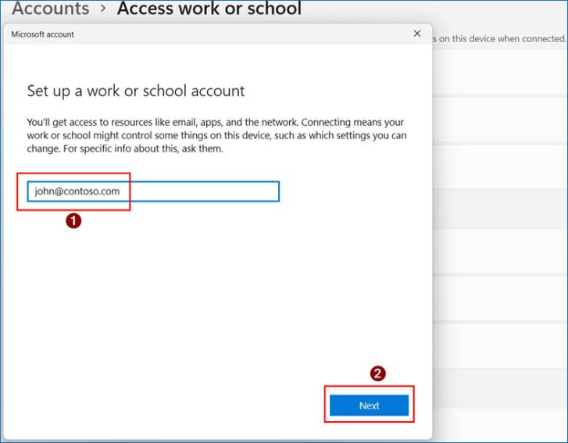Click the 'Access work or school' breadcrumb title

(209, 8)
